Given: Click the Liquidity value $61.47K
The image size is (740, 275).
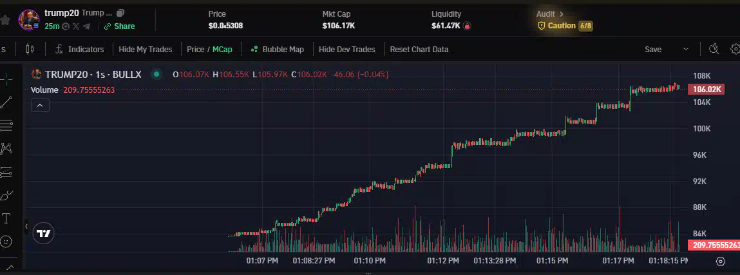Looking at the screenshot, I should pos(446,26).
